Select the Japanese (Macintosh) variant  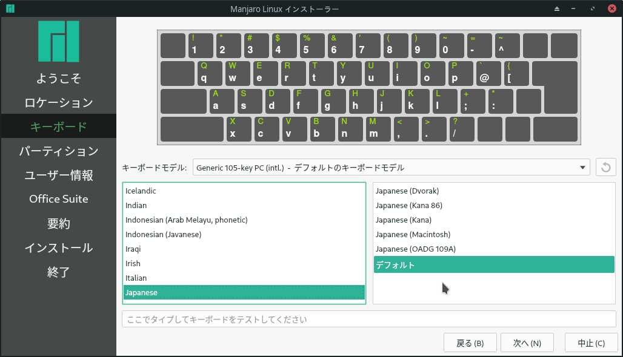[494, 234]
